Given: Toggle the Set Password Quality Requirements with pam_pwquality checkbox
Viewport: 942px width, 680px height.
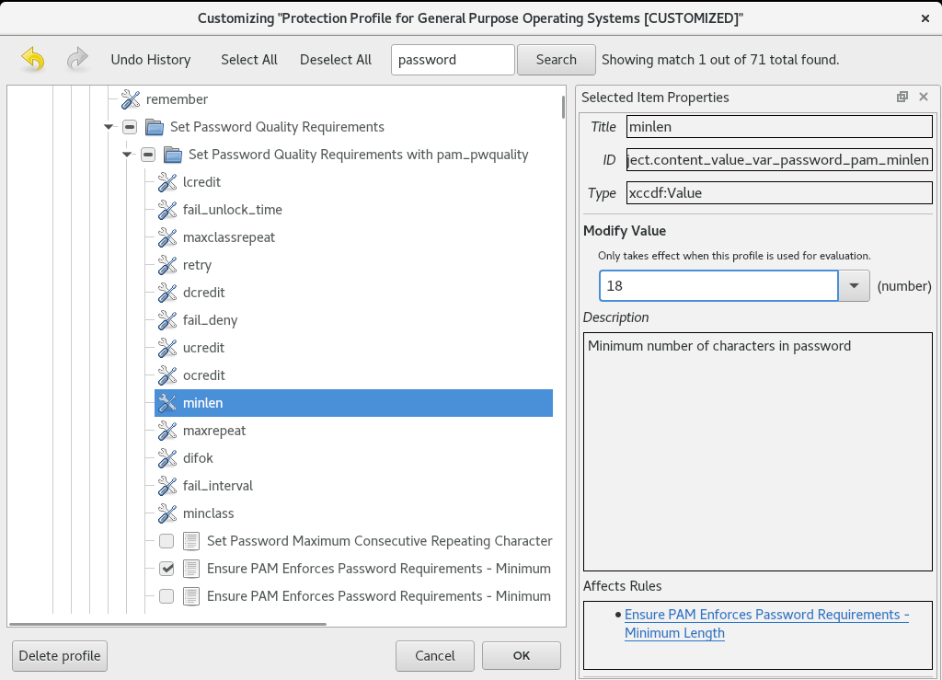Looking at the screenshot, I should tap(148, 155).
